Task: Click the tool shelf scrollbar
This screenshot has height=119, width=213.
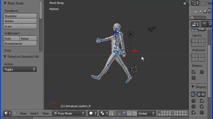Action: [41, 10]
